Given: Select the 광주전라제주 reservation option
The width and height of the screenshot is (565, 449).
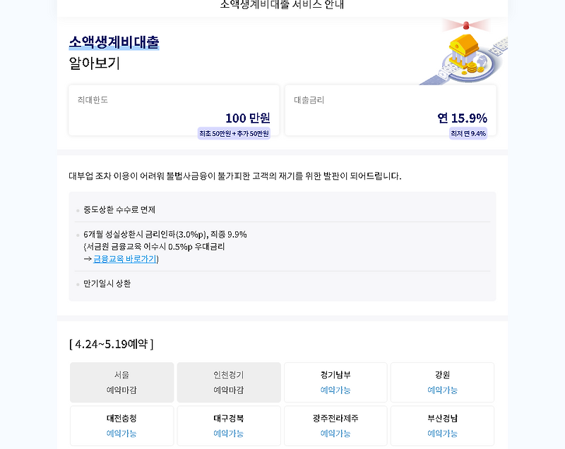Looking at the screenshot, I should pyautogui.click(x=335, y=426).
